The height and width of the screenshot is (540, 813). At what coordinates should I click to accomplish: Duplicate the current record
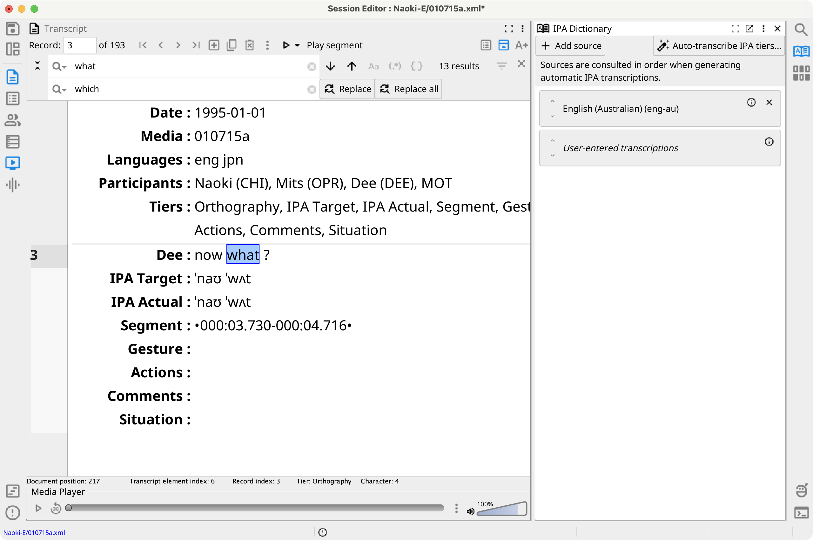(232, 45)
